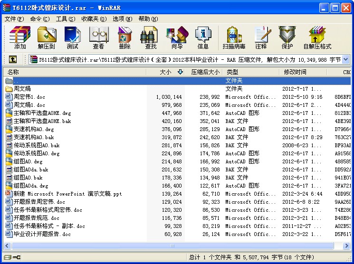
Task: Maximize the WinRAR window
Action: click(x=335, y=8)
